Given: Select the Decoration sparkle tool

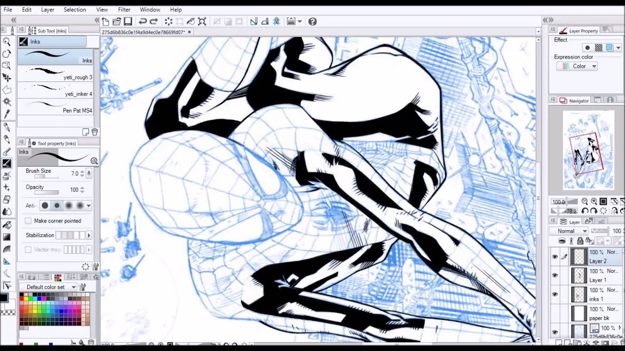Looking at the screenshot, I should click(7, 187).
